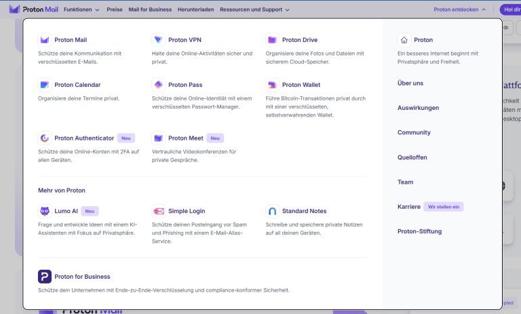Select the Proton Pass title

pos(185,85)
